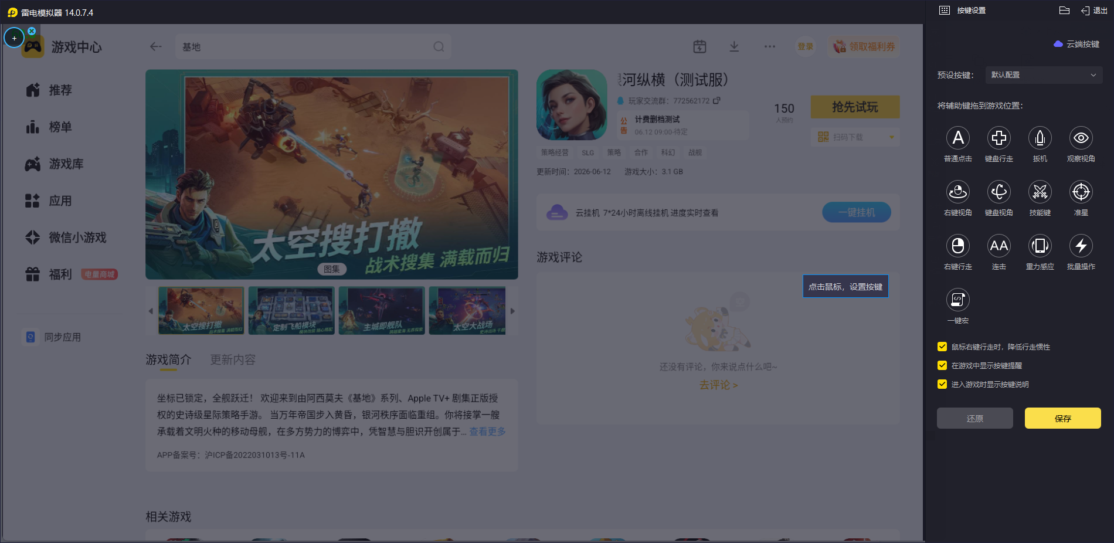Click 退出 to exit key settings
The image size is (1114, 543).
[x=1094, y=11]
